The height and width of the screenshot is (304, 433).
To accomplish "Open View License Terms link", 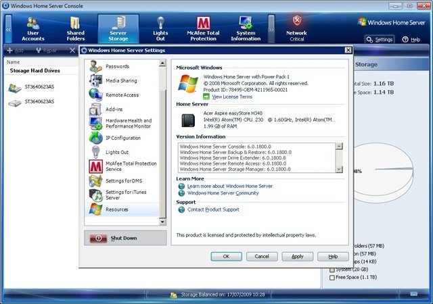I will pos(232,97).
